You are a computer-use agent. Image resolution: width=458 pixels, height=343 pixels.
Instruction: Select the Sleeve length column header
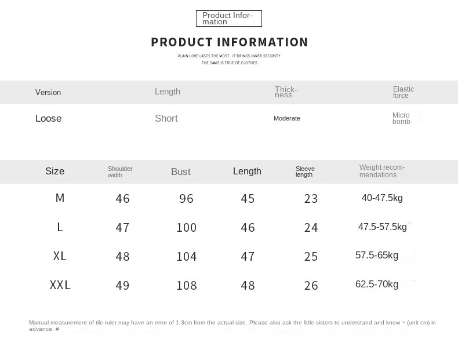click(305, 172)
